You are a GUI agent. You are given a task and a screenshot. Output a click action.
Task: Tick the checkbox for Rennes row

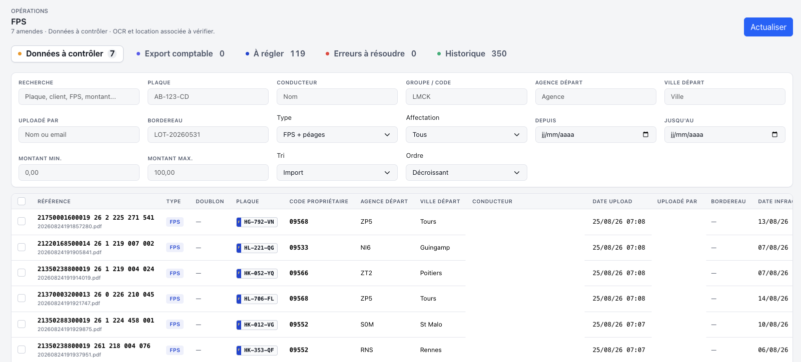tap(22, 350)
